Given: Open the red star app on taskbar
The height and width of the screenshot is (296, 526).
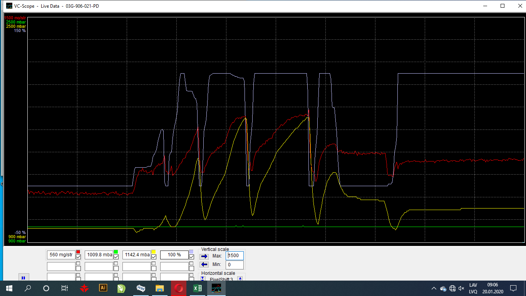Looking at the screenshot, I should click(84, 288).
